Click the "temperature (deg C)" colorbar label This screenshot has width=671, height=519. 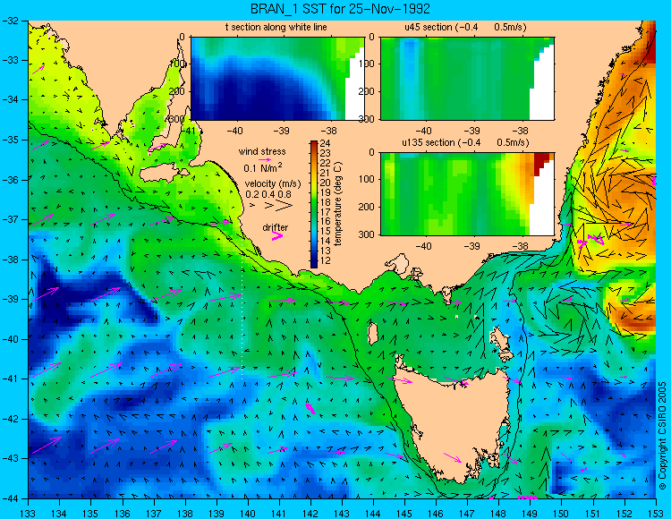[338, 204]
